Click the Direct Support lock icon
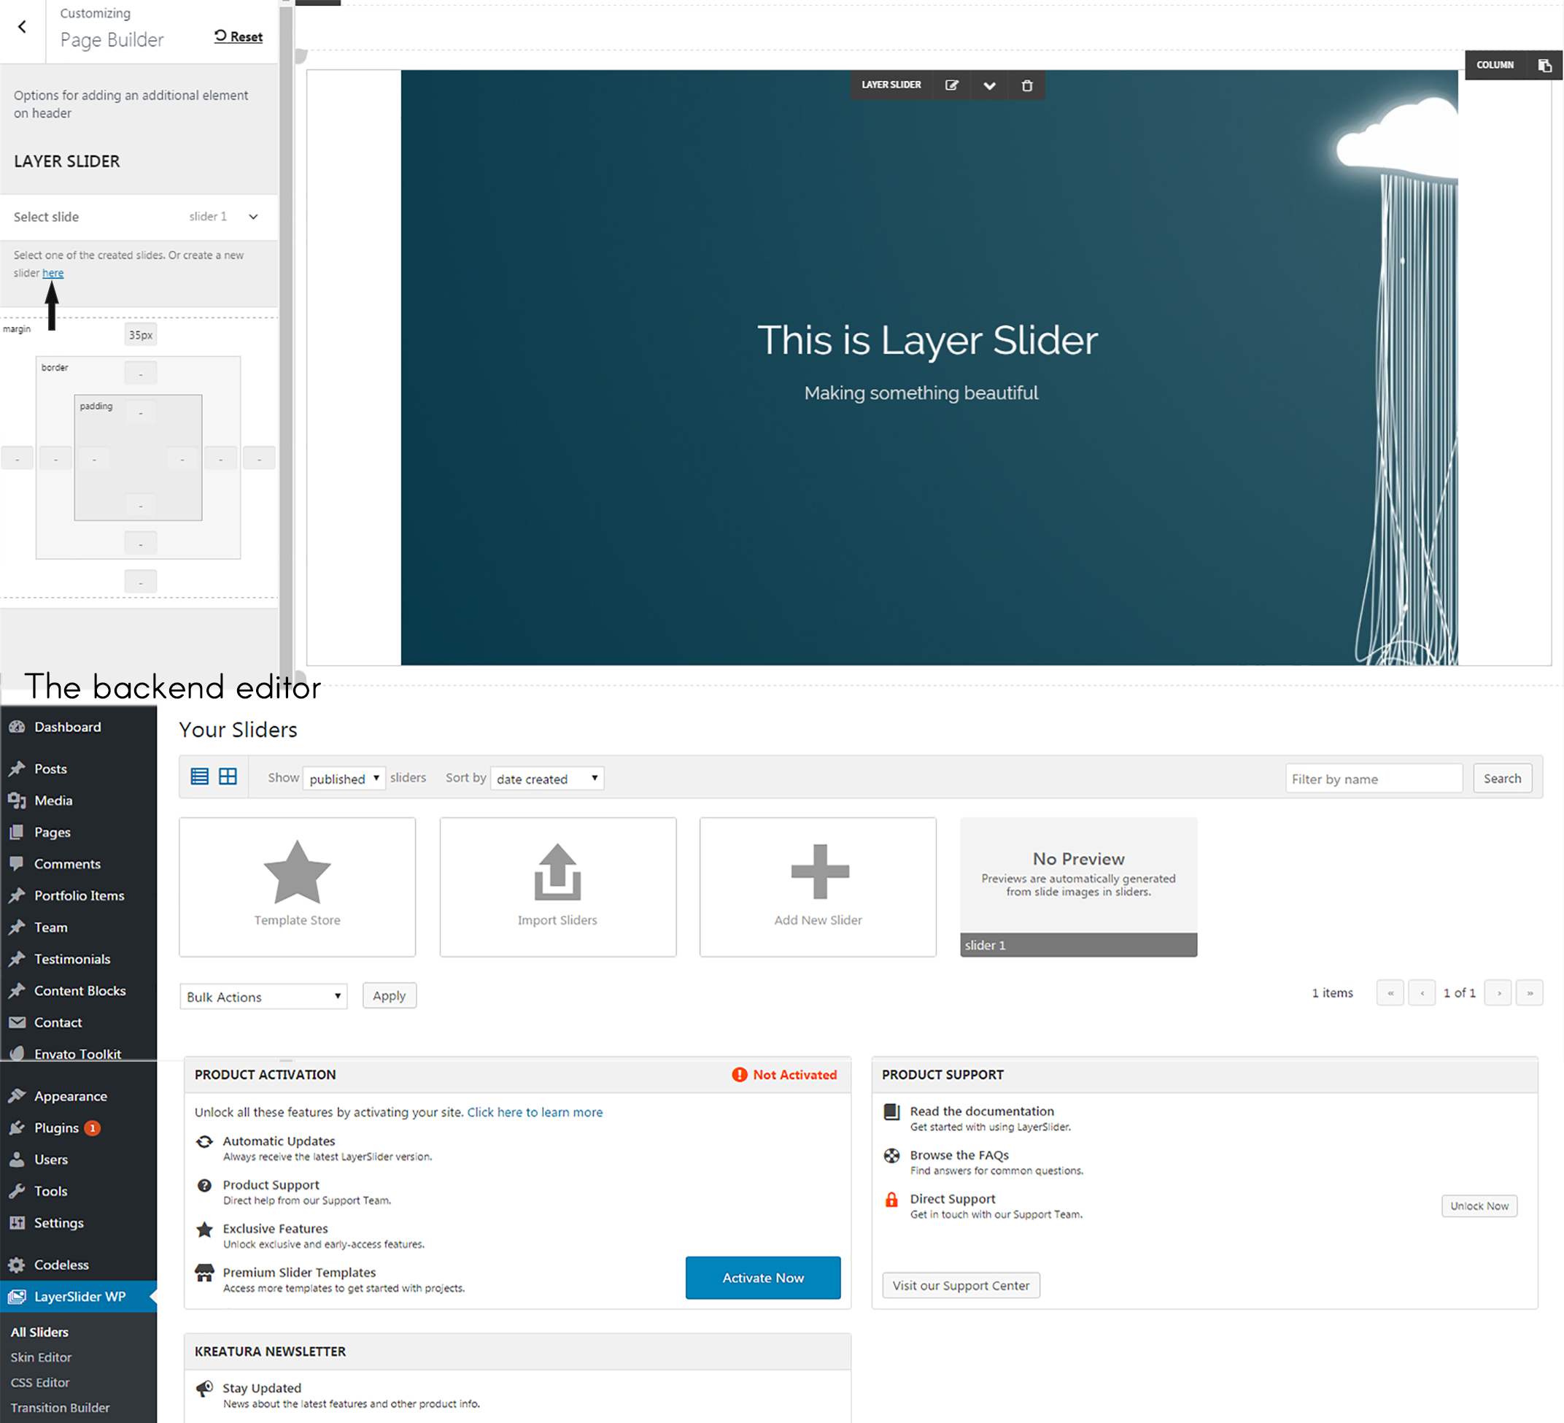This screenshot has height=1423, width=1564. [x=892, y=1200]
